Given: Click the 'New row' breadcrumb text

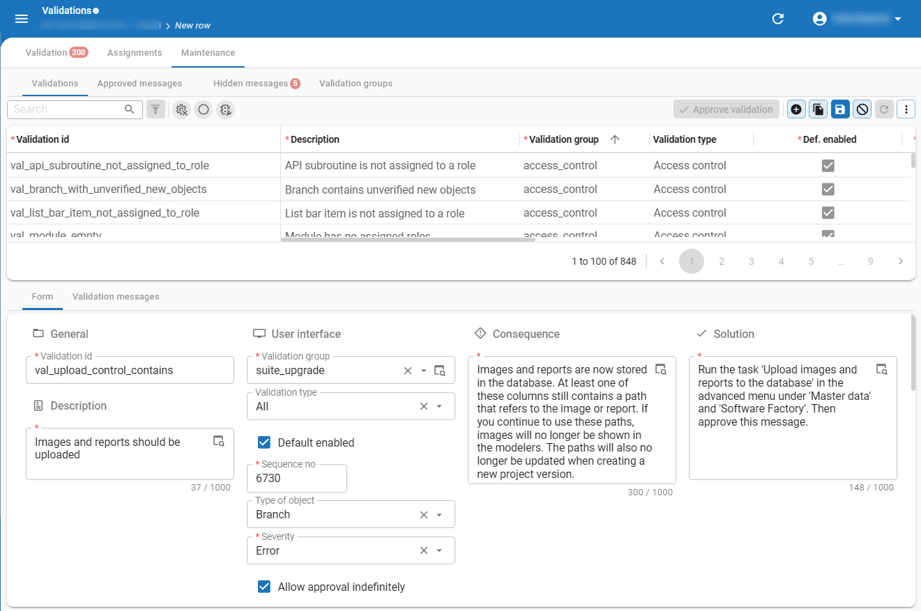Looking at the screenshot, I should point(192,26).
